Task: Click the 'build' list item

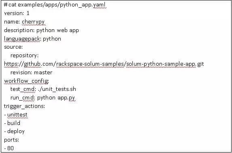Action: tap(14, 123)
